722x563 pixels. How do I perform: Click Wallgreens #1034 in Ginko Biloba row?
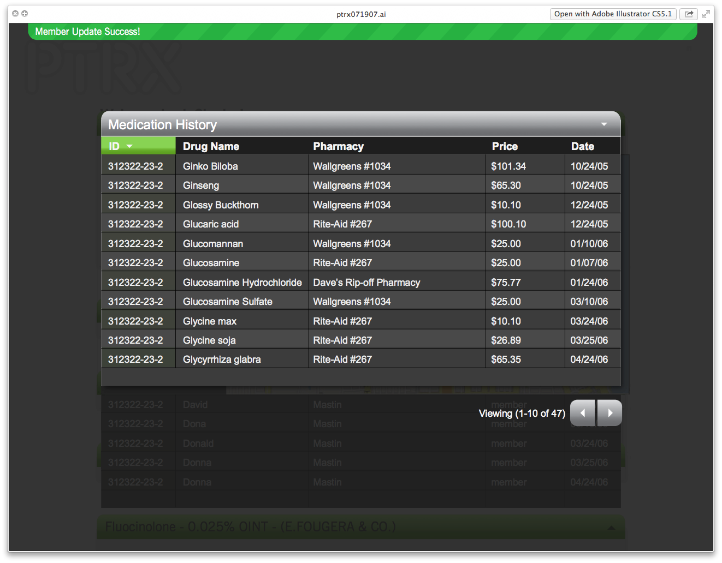tap(352, 166)
